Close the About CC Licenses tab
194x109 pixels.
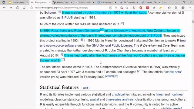[x=71, y=2]
